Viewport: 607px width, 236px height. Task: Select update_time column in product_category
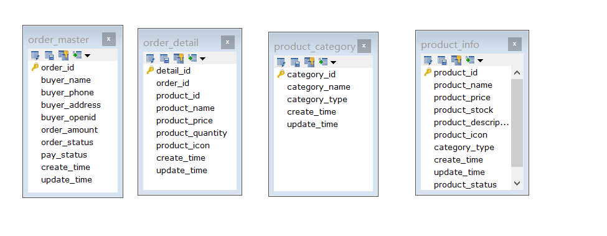pos(313,124)
